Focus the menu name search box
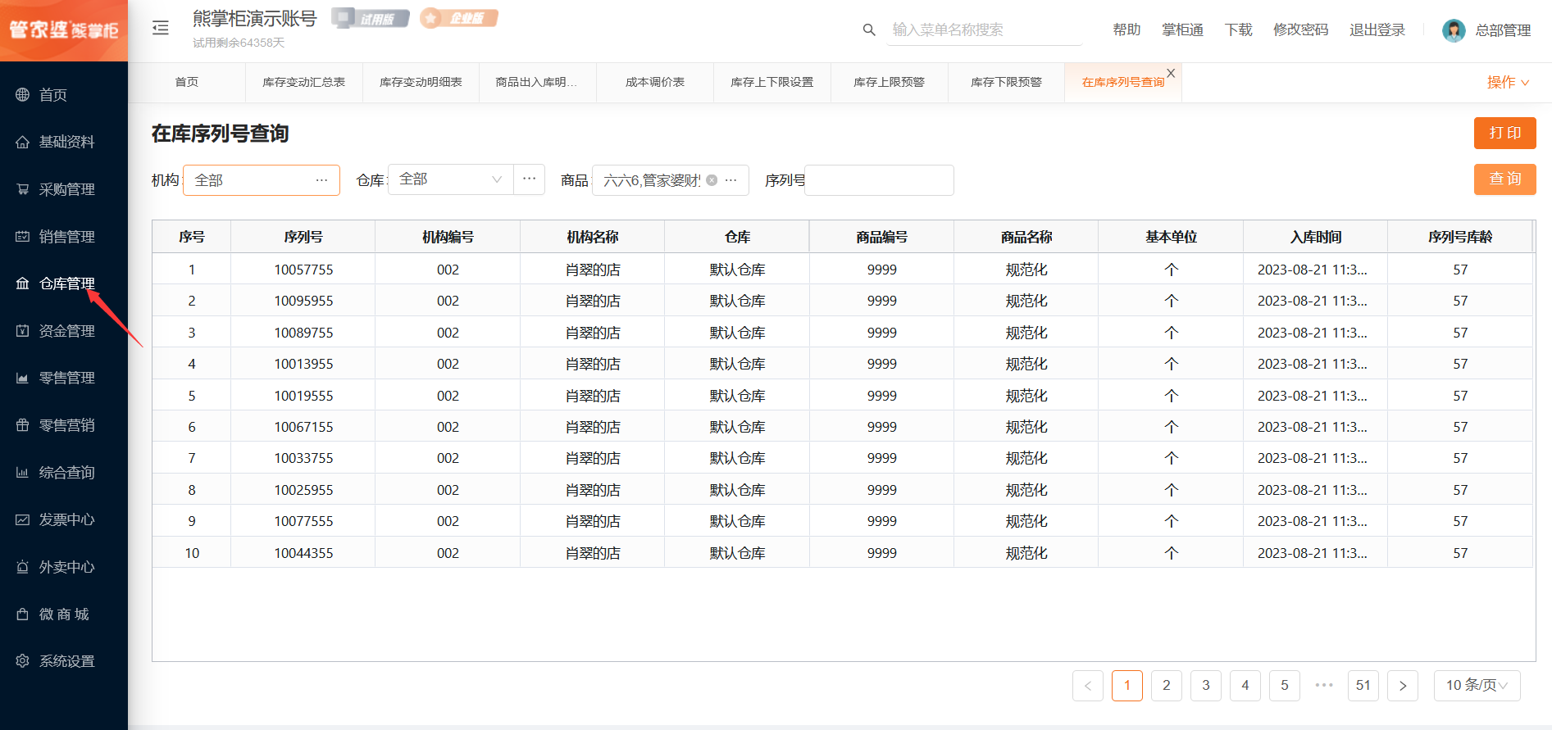 point(986,29)
